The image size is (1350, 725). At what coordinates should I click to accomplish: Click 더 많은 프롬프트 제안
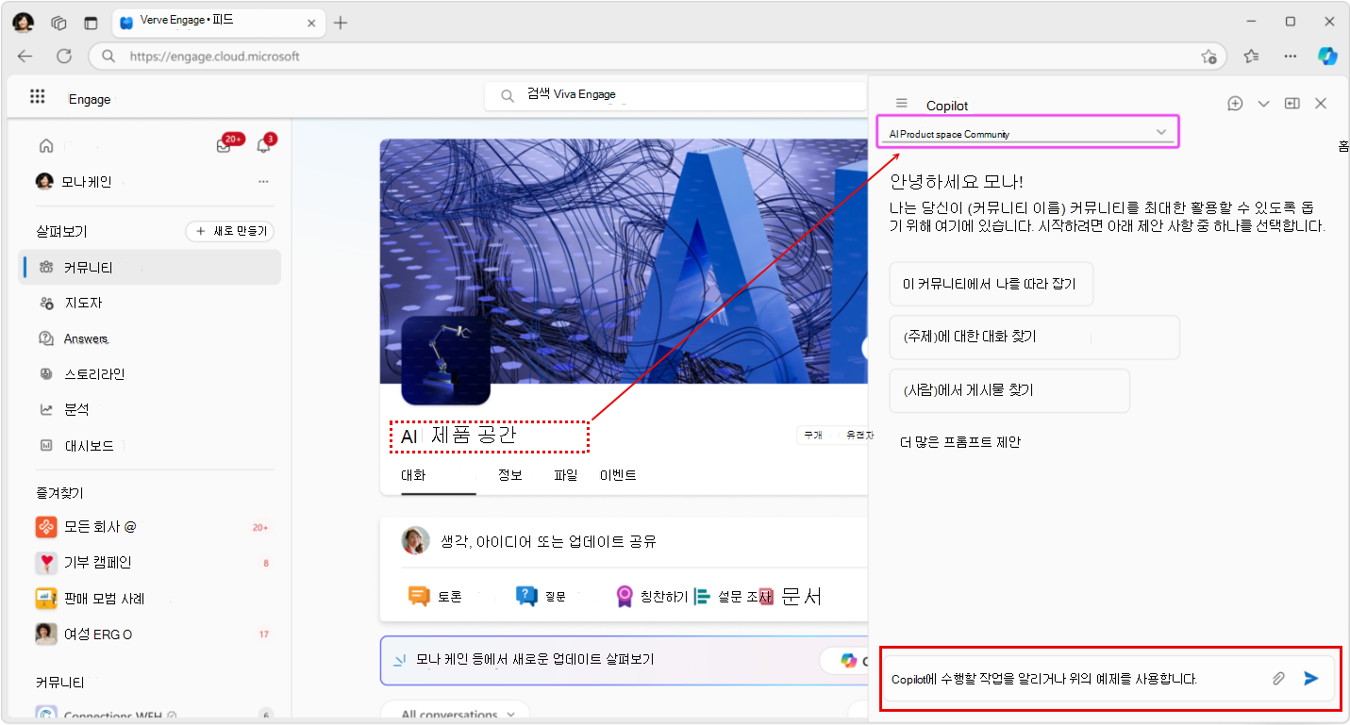[960, 442]
